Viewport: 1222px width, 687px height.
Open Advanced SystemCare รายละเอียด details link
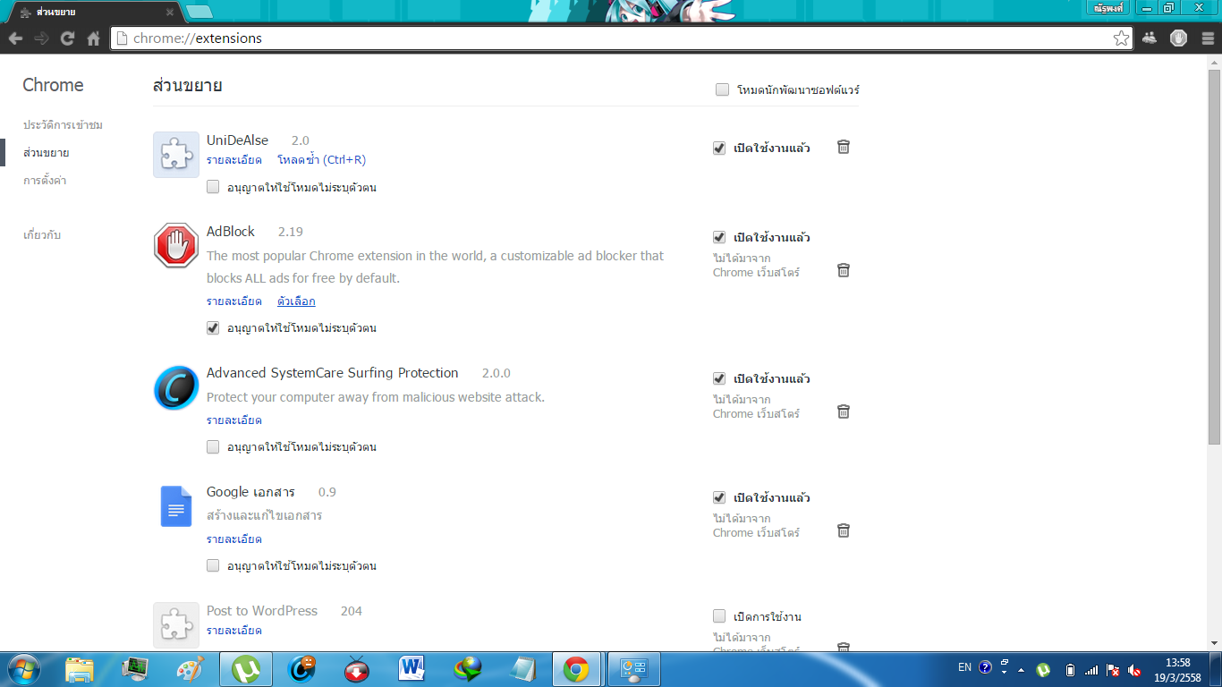pos(234,420)
